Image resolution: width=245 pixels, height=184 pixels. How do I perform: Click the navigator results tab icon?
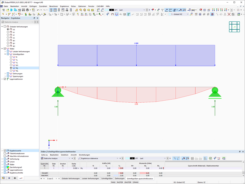coord(21,178)
